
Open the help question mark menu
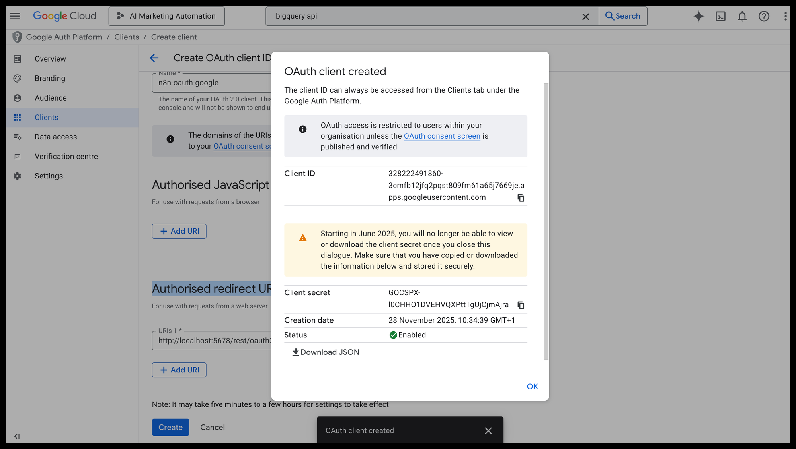pyautogui.click(x=763, y=16)
